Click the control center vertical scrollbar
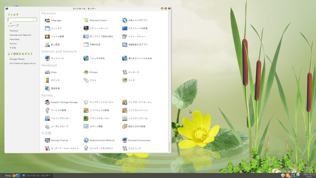316x178 pixels. tap(170, 82)
